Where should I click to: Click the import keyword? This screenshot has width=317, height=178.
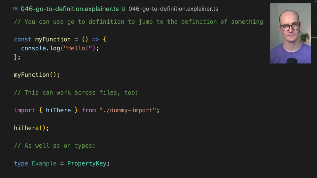(24, 110)
